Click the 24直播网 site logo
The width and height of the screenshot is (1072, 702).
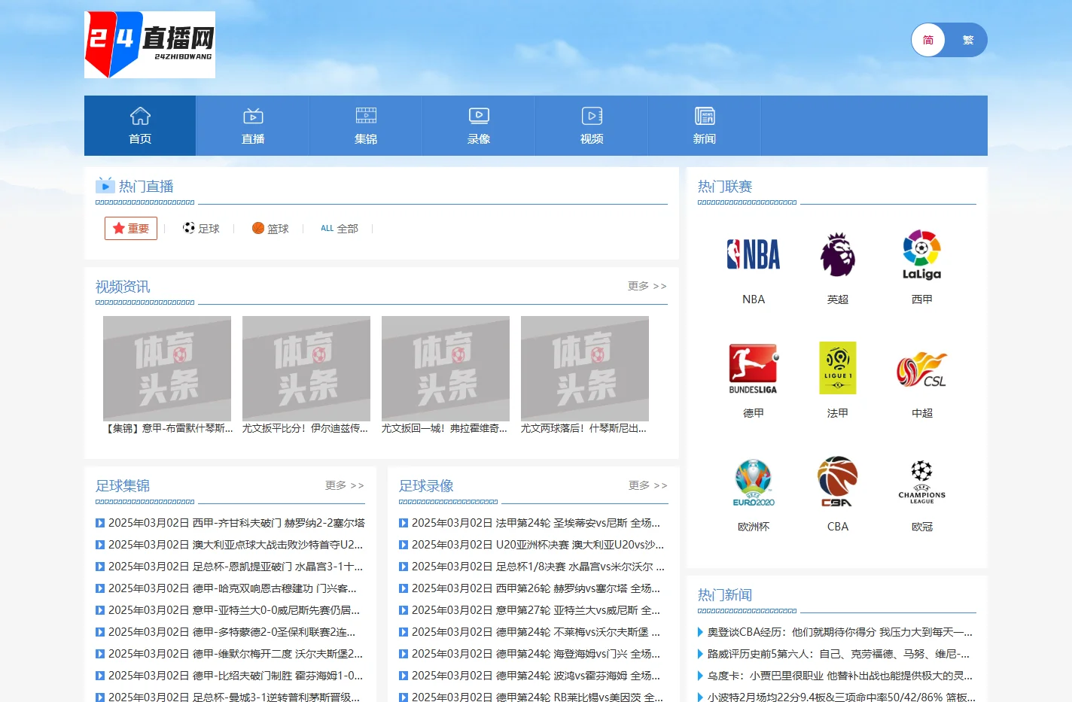150,44
